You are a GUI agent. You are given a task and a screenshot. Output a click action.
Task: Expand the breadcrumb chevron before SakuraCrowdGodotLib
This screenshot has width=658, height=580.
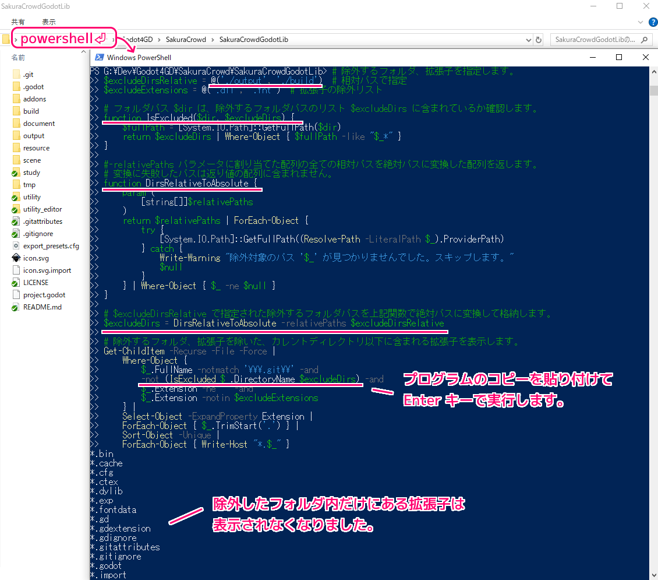pos(213,40)
